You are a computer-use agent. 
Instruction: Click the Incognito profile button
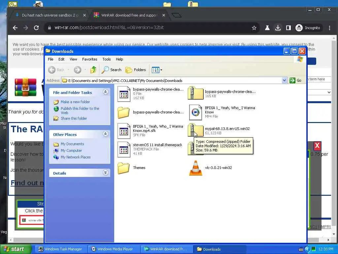tap(308, 28)
